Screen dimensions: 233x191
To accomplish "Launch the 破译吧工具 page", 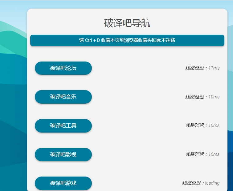I will (63, 125).
